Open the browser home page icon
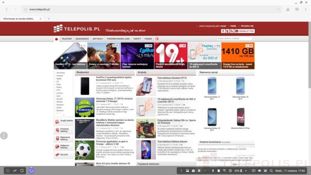 pos(288,9)
